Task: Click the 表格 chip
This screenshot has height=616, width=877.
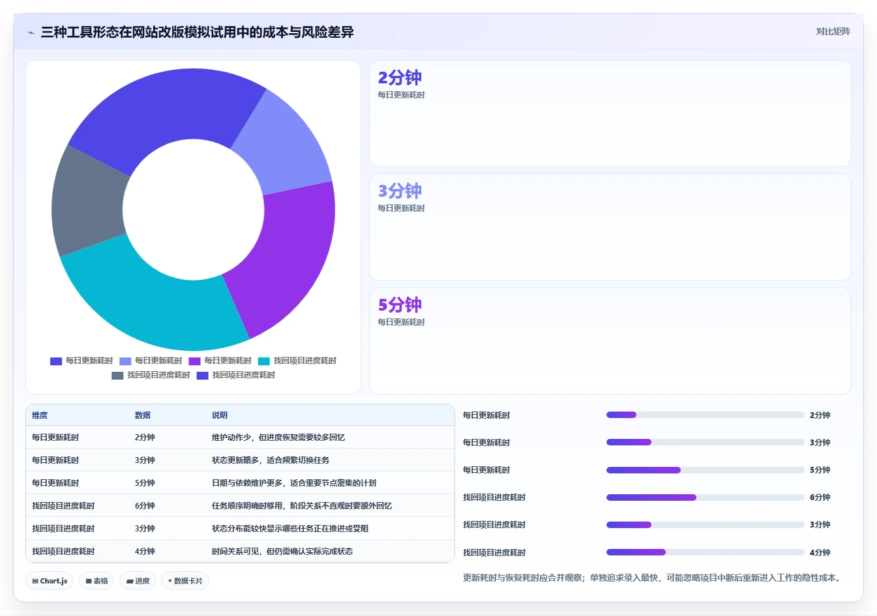Action: [97, 581]
